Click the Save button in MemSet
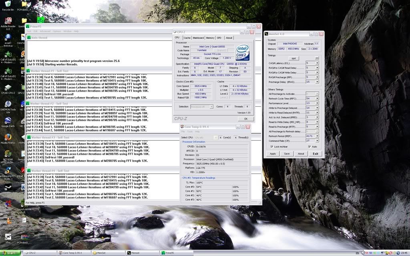Image resolution: width=410 pixels, height=256 pixels. (x=287, y=154)
